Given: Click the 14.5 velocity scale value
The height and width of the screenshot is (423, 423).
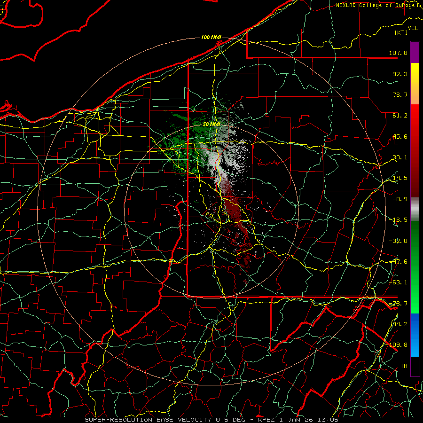Looking at the screenshot, I should pyautogui.click(x=400, y=178).
